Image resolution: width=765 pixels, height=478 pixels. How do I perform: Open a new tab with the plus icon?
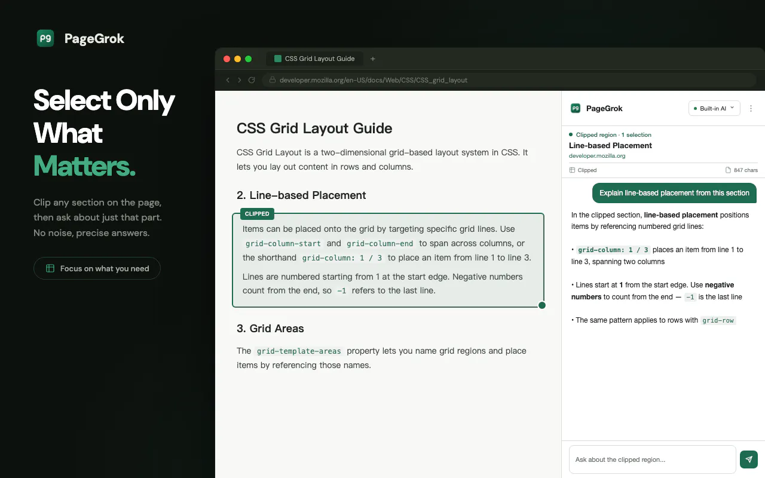pos(373,59)
